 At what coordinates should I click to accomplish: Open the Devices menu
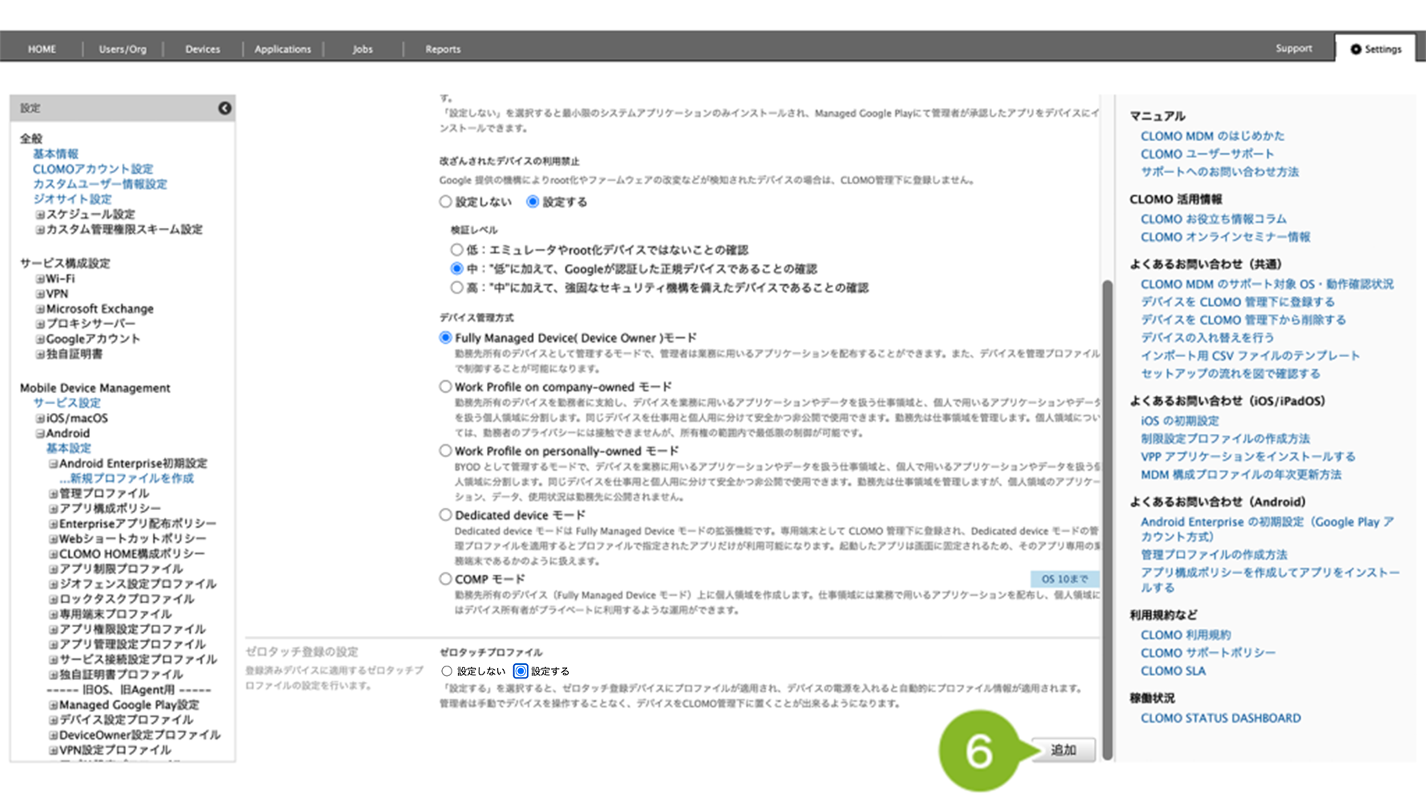point(202,49)
